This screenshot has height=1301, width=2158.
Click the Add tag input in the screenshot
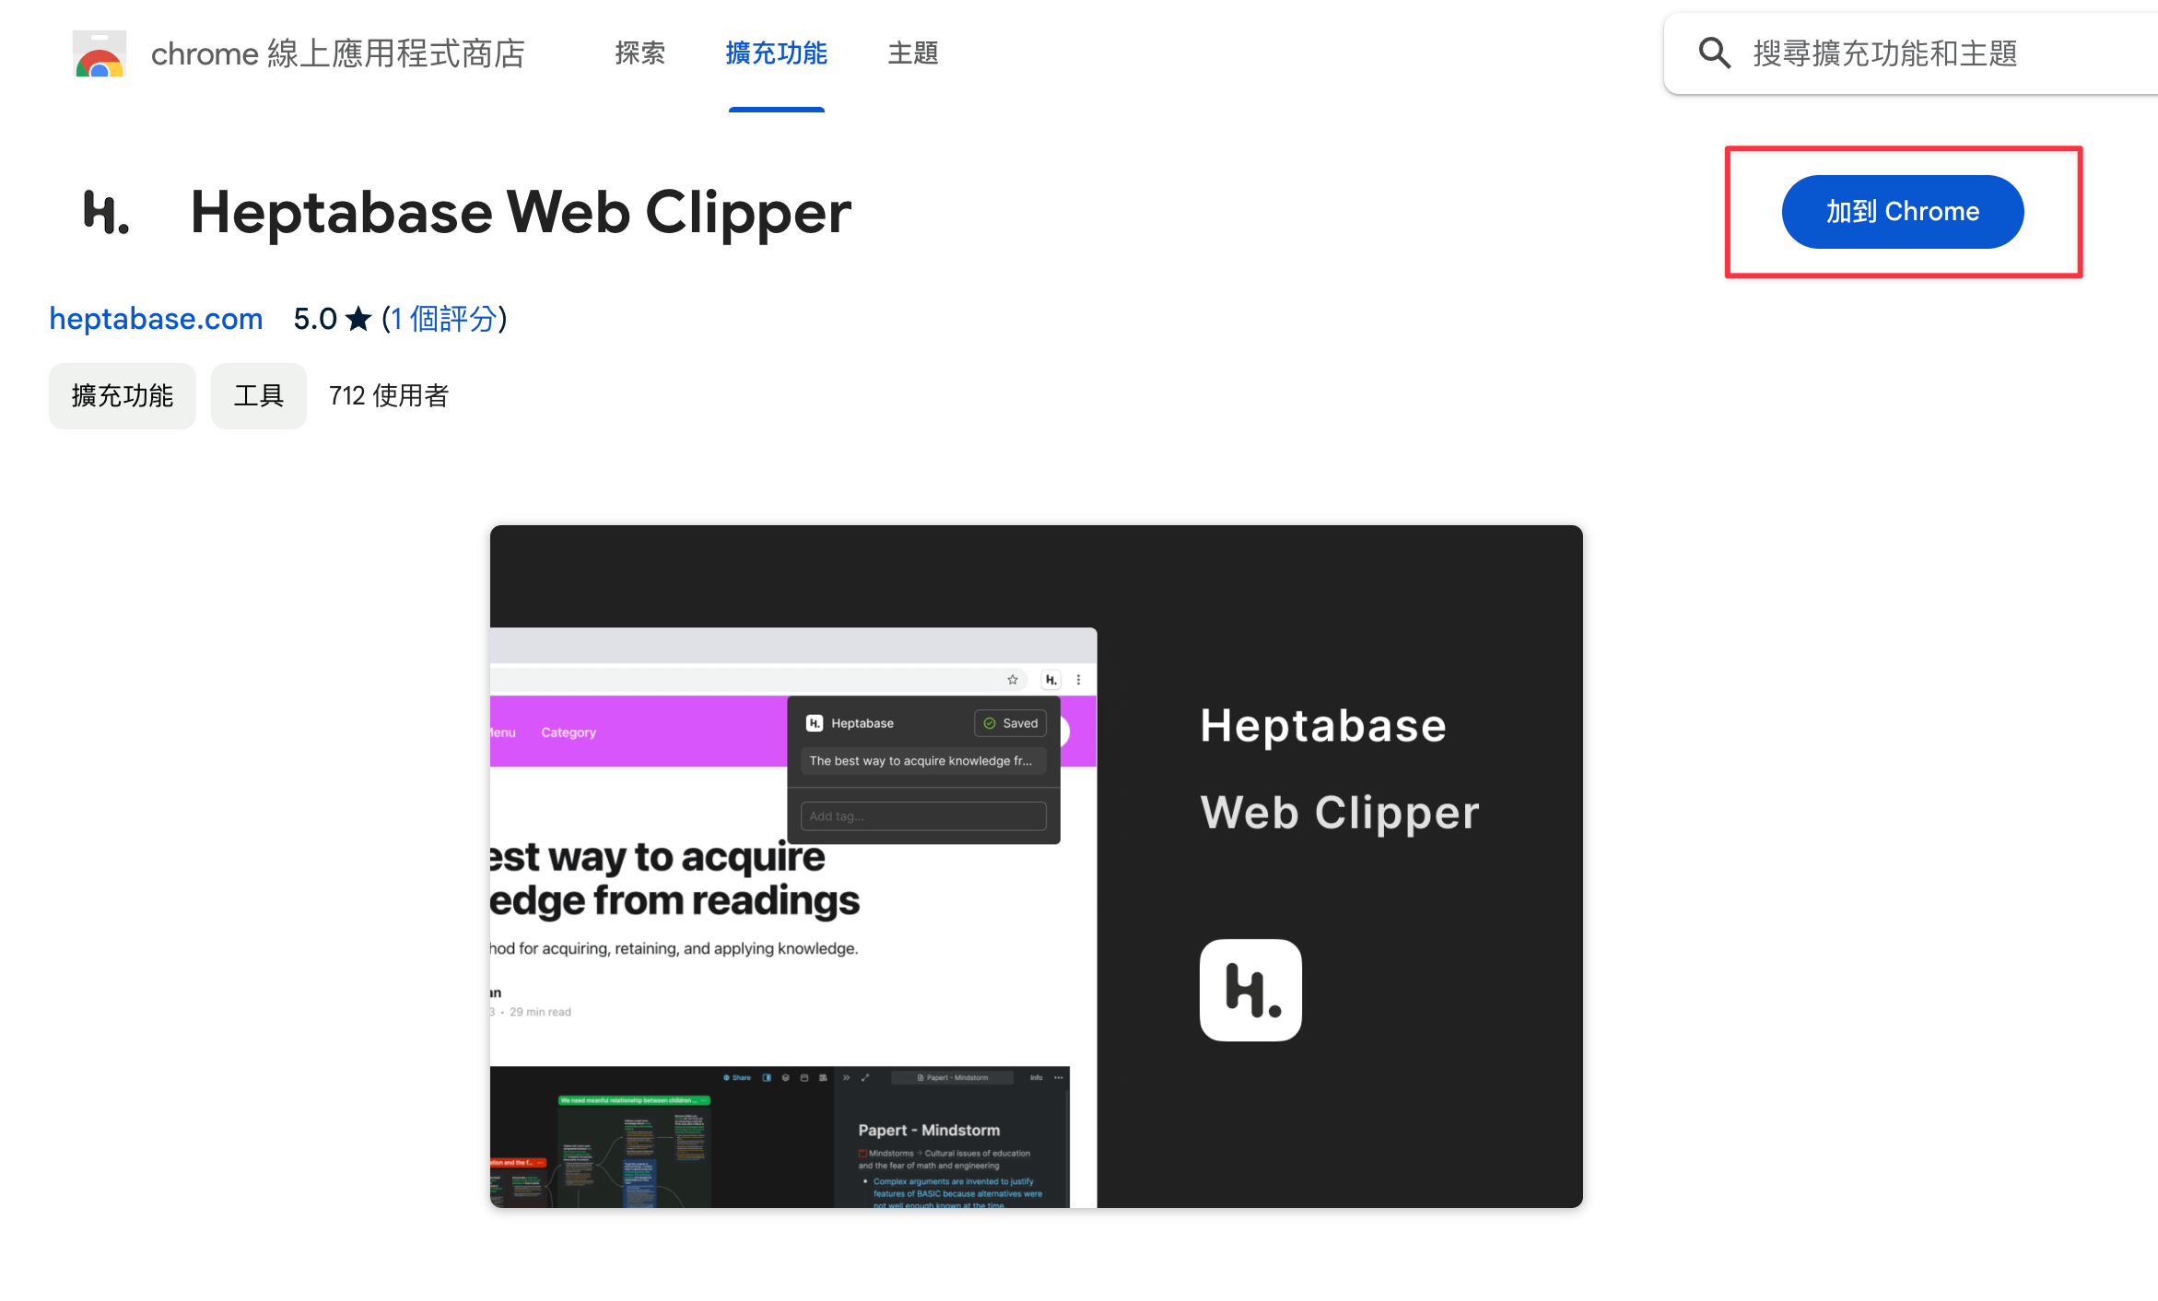tap(921, 815)
